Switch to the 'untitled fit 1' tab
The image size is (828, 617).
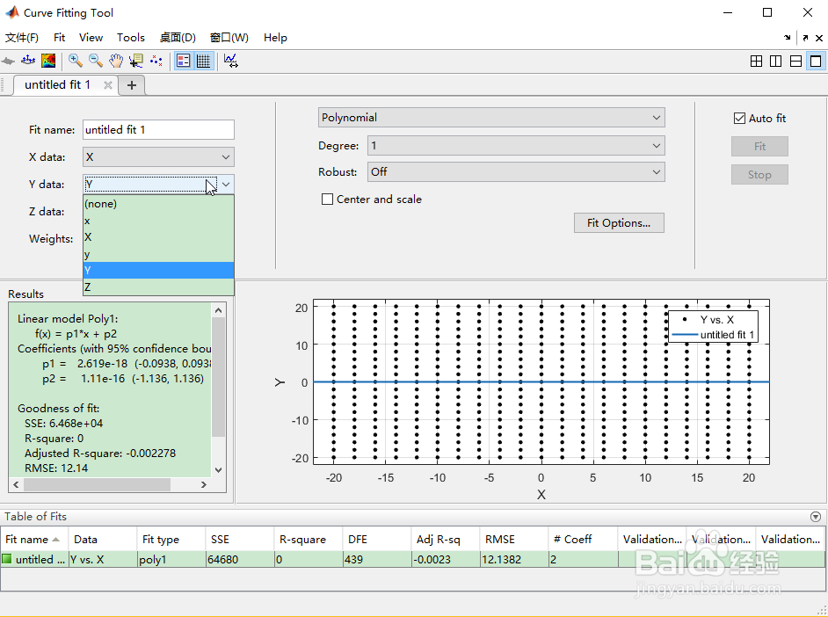click(57, 85)
